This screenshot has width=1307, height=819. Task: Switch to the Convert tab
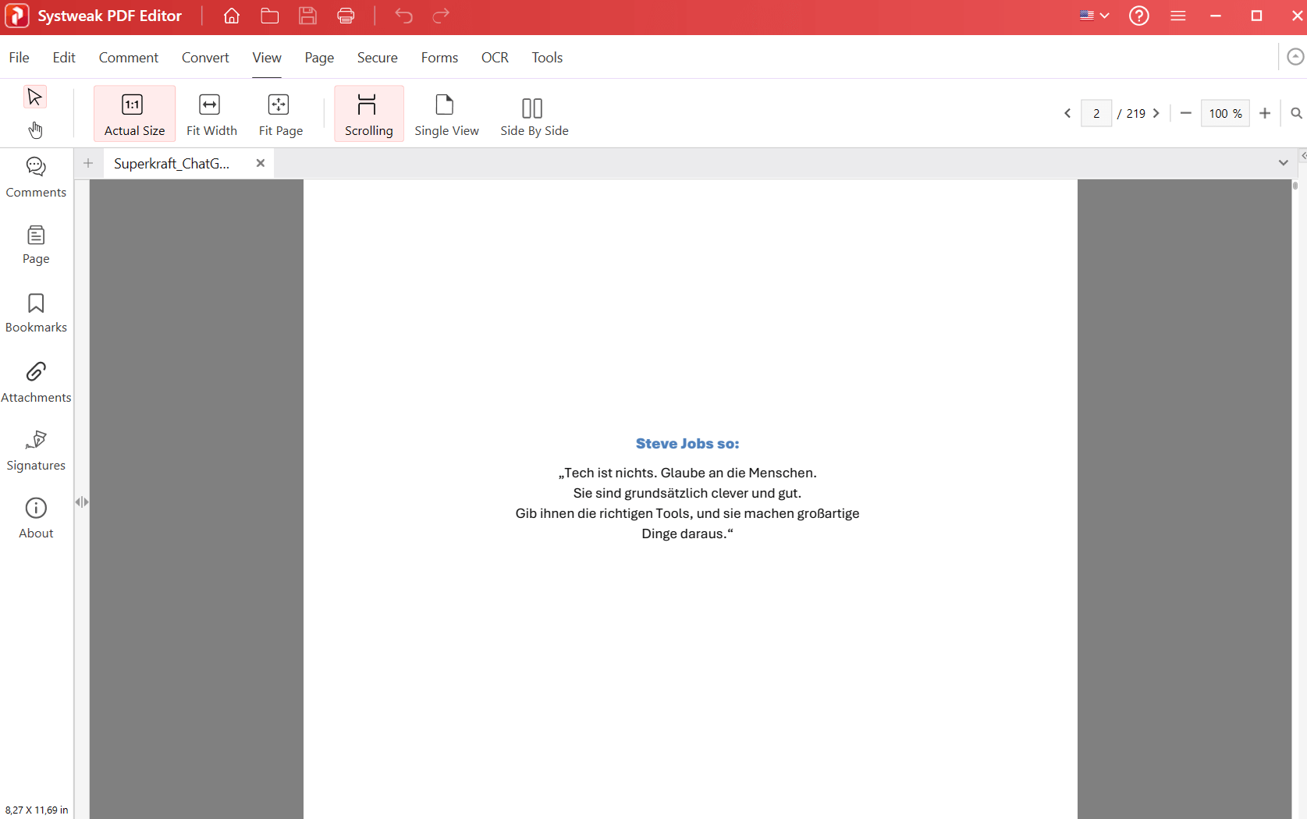point(205,57)
